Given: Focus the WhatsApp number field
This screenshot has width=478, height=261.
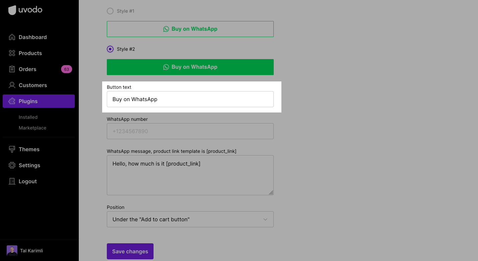Looking at the screenshot, I should (x=190, y=131).
